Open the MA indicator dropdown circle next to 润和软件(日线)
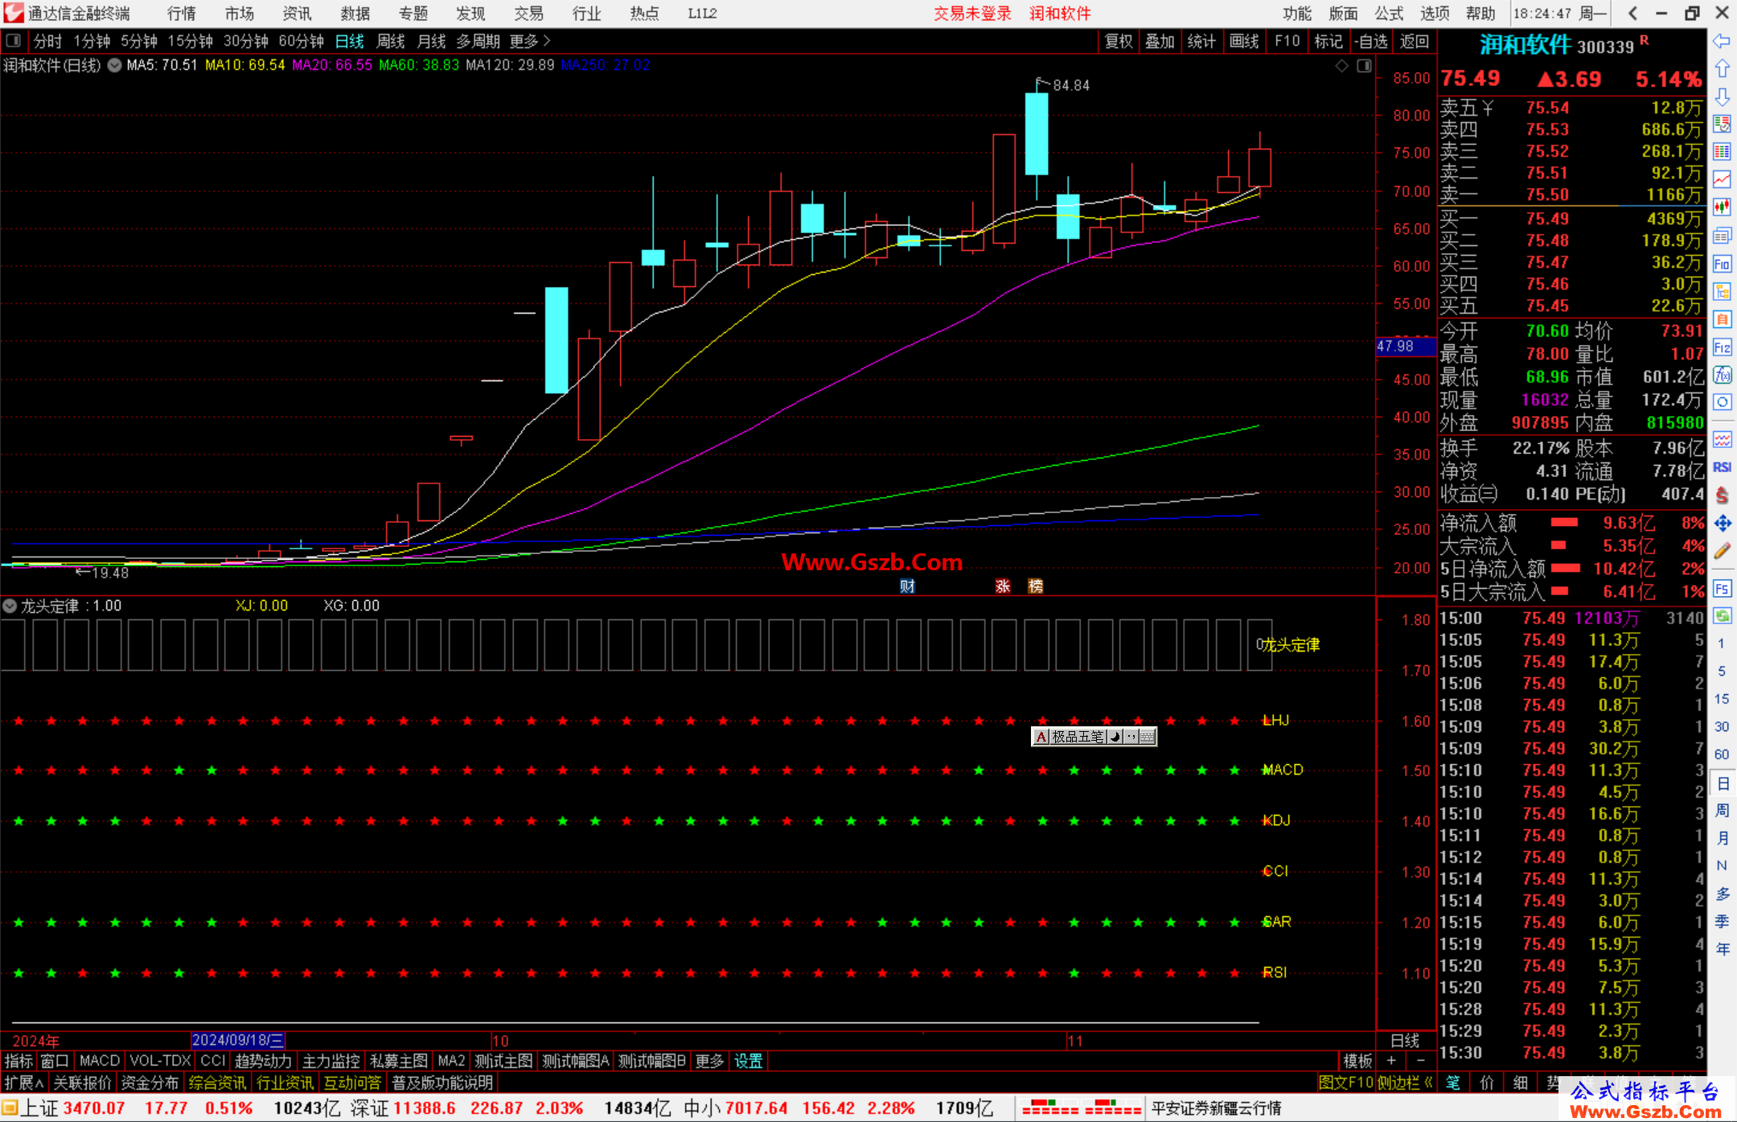This screenshot has height=1122, width=1737. (115, 65)
